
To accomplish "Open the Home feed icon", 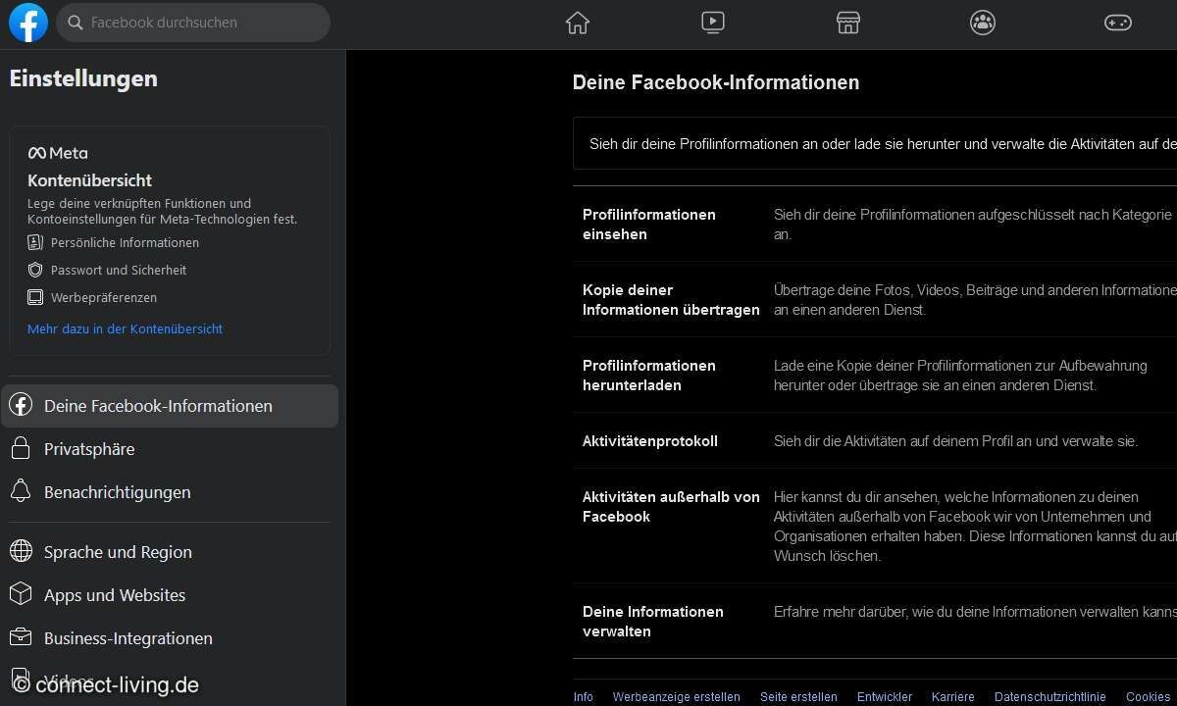I will pos(578,23).
